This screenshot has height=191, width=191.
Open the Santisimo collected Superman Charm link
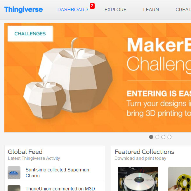coord(57,173)
